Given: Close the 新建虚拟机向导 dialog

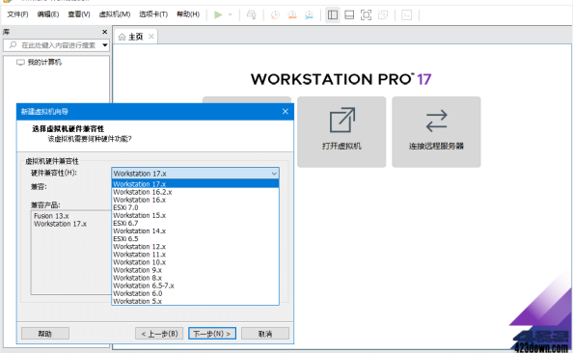Looking at the screenshot, I should (286, 112).
